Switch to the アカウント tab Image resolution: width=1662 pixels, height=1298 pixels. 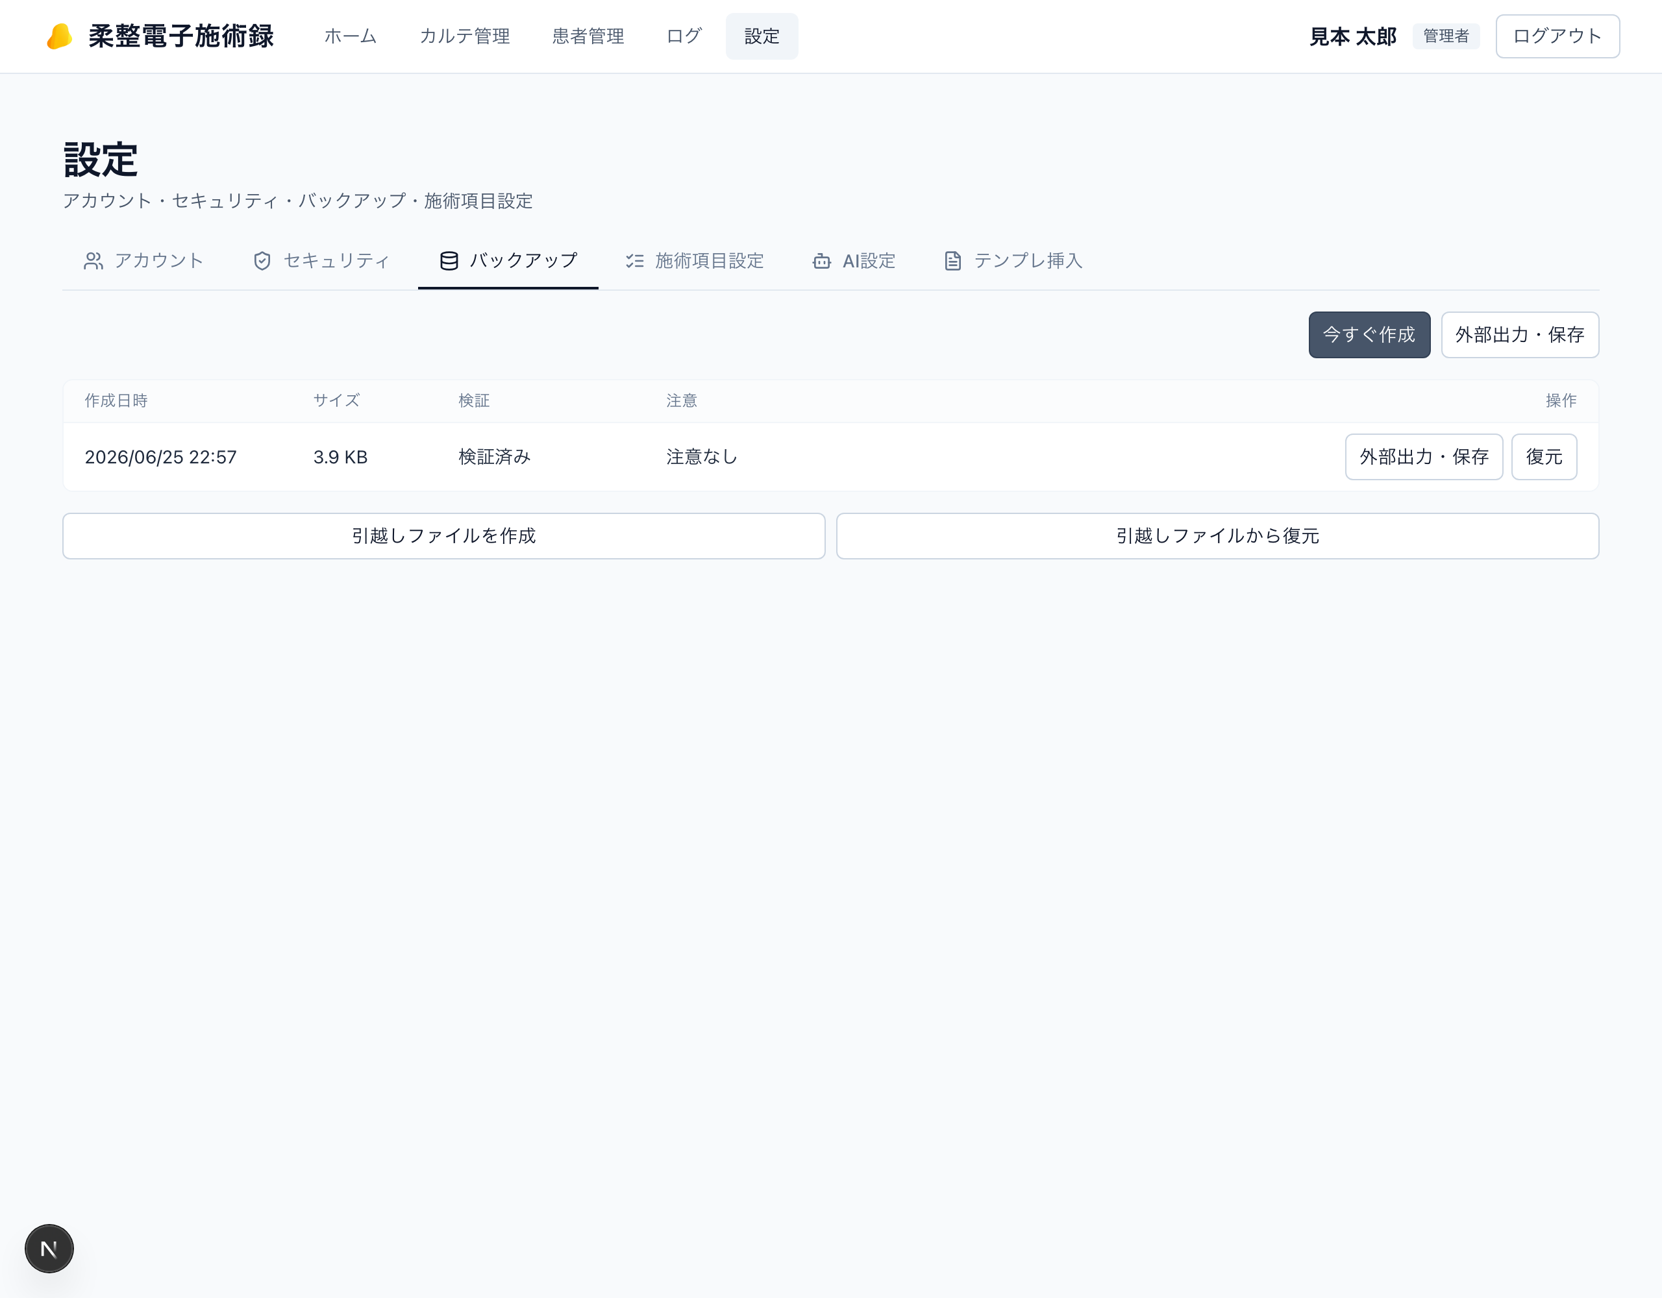[144, 261]
